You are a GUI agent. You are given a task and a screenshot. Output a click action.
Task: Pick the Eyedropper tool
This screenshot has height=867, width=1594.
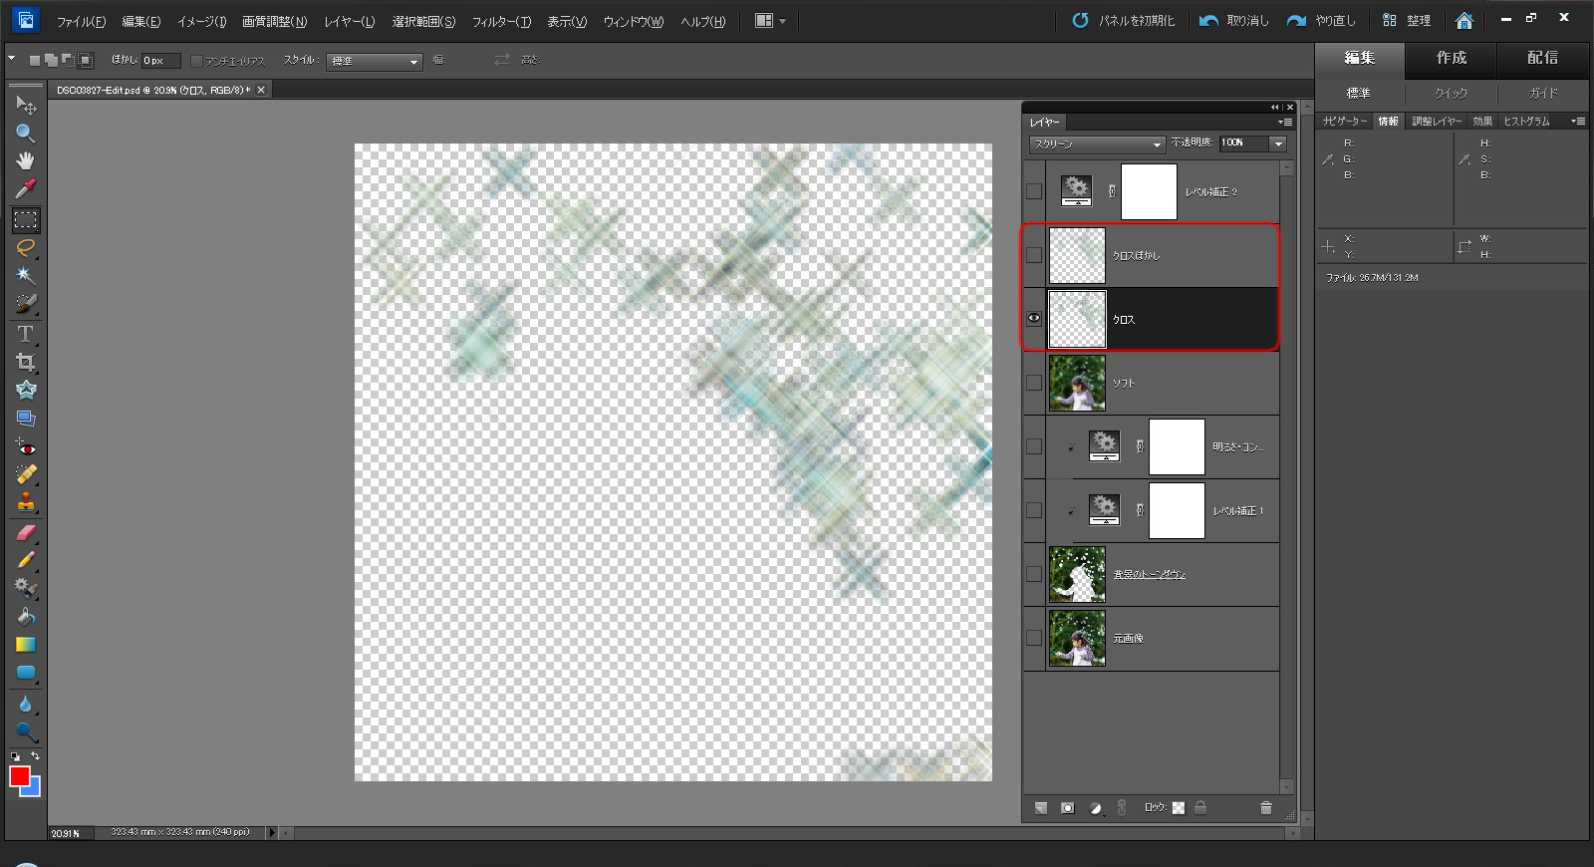pos(25,188)
